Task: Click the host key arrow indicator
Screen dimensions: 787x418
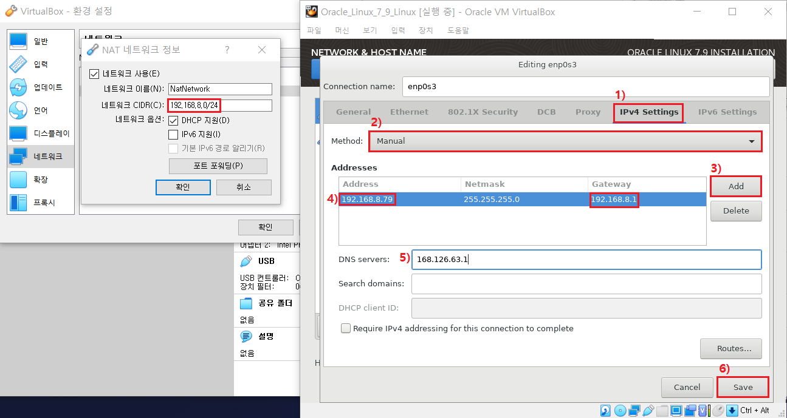Action: coord(732,411)
